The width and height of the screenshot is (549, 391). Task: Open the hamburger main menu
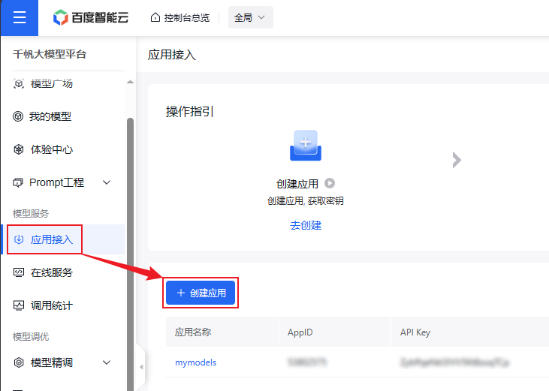click(20, 17)
